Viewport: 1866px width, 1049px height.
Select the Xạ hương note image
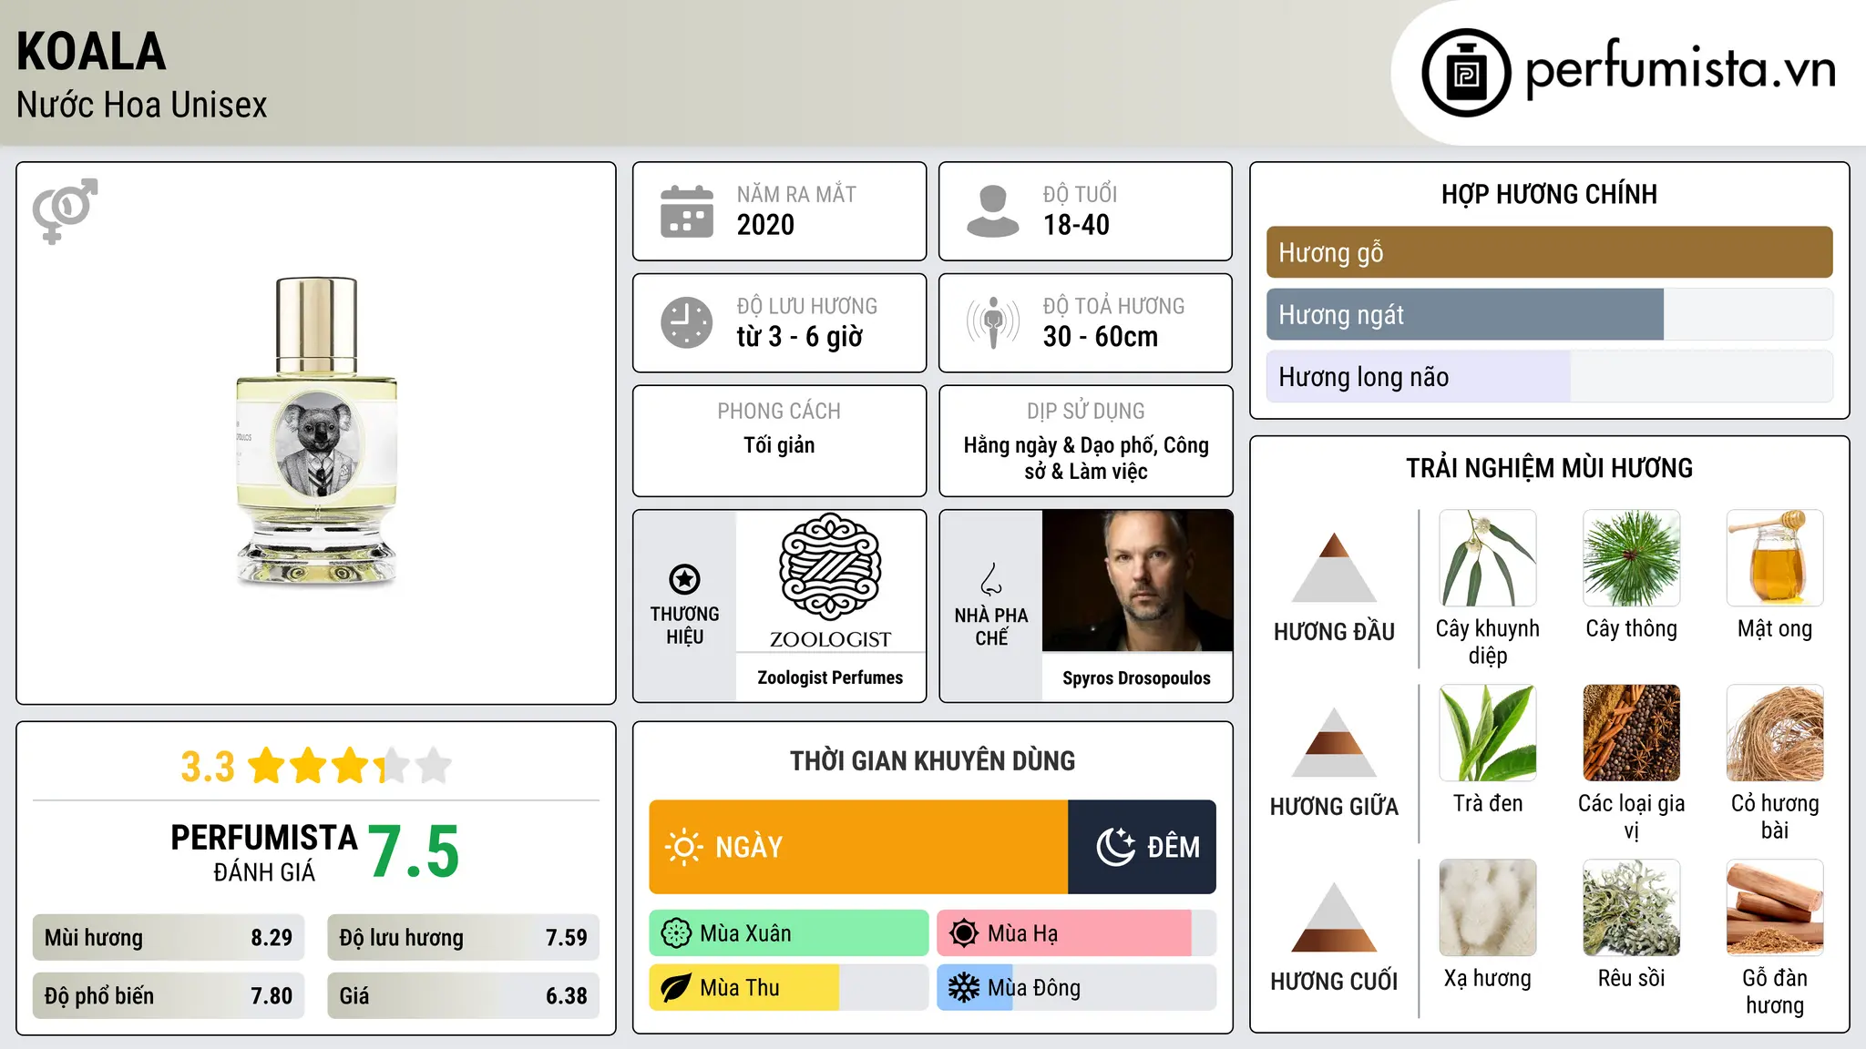[1488, 908]
